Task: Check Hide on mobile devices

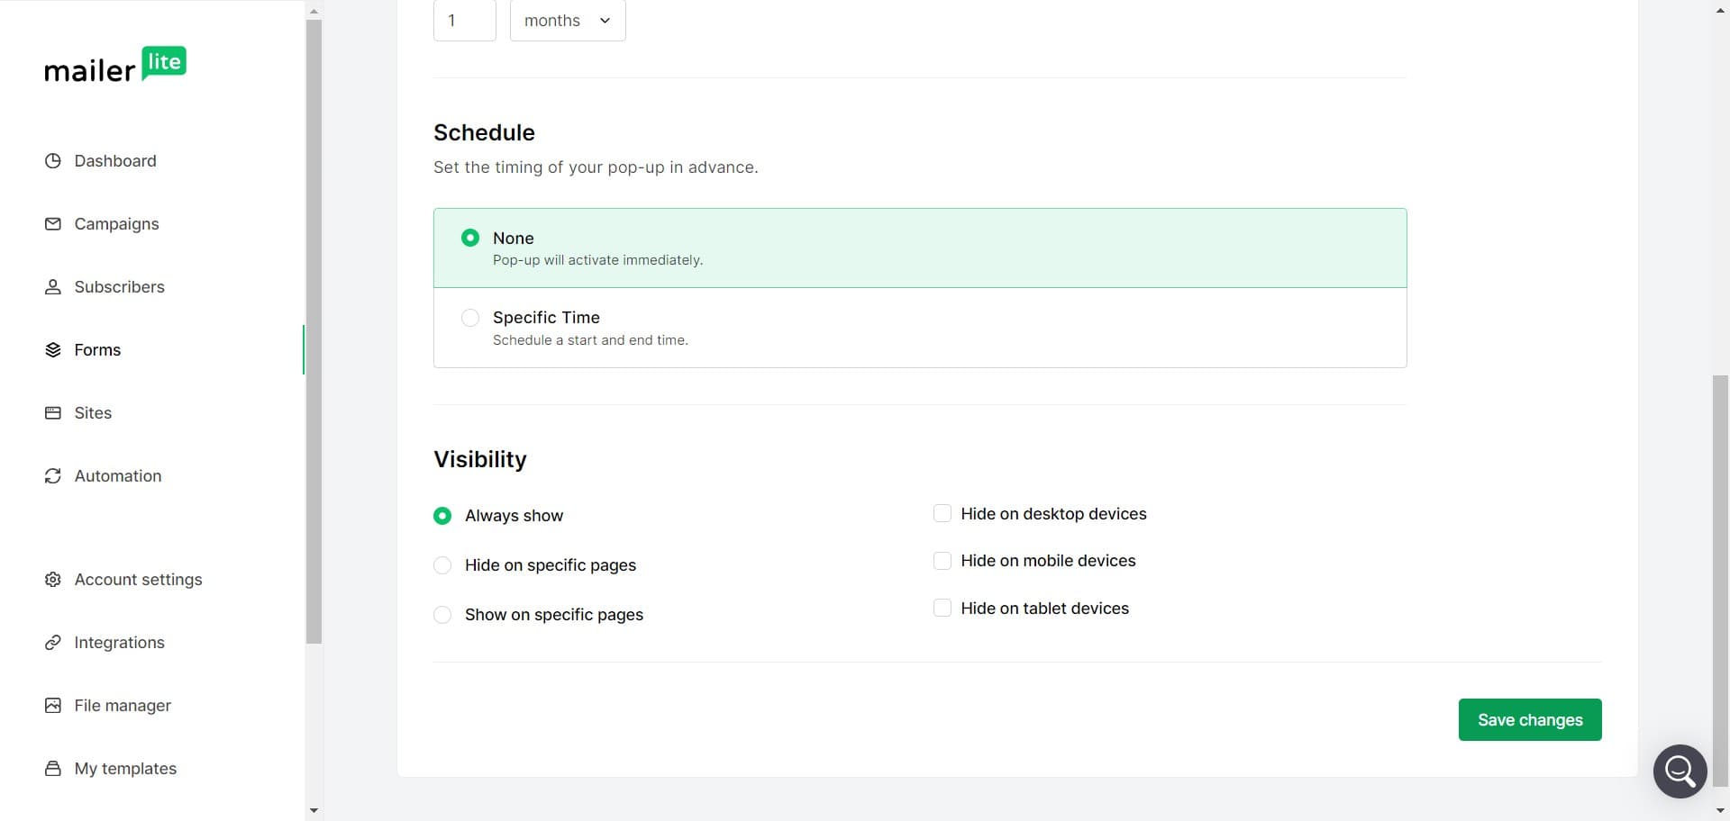Action: pyautogui.click(x=942, y=560)
